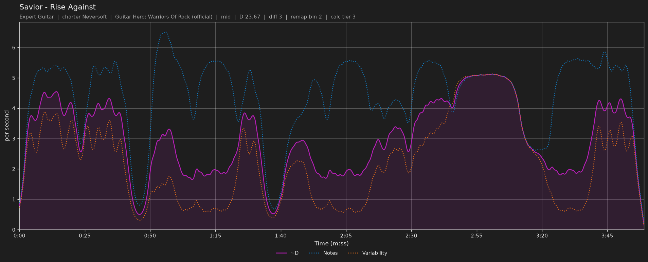
Task: Click the y-axis tick label '6'
Action: [x=14, y=48]
